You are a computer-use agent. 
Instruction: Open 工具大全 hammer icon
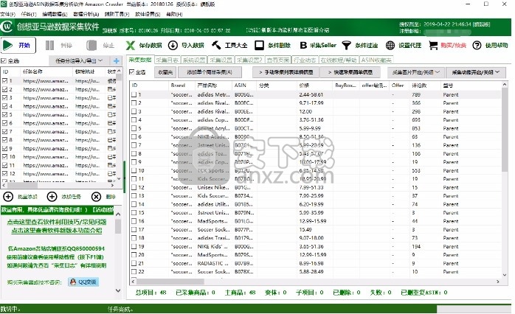pos(216,45)
